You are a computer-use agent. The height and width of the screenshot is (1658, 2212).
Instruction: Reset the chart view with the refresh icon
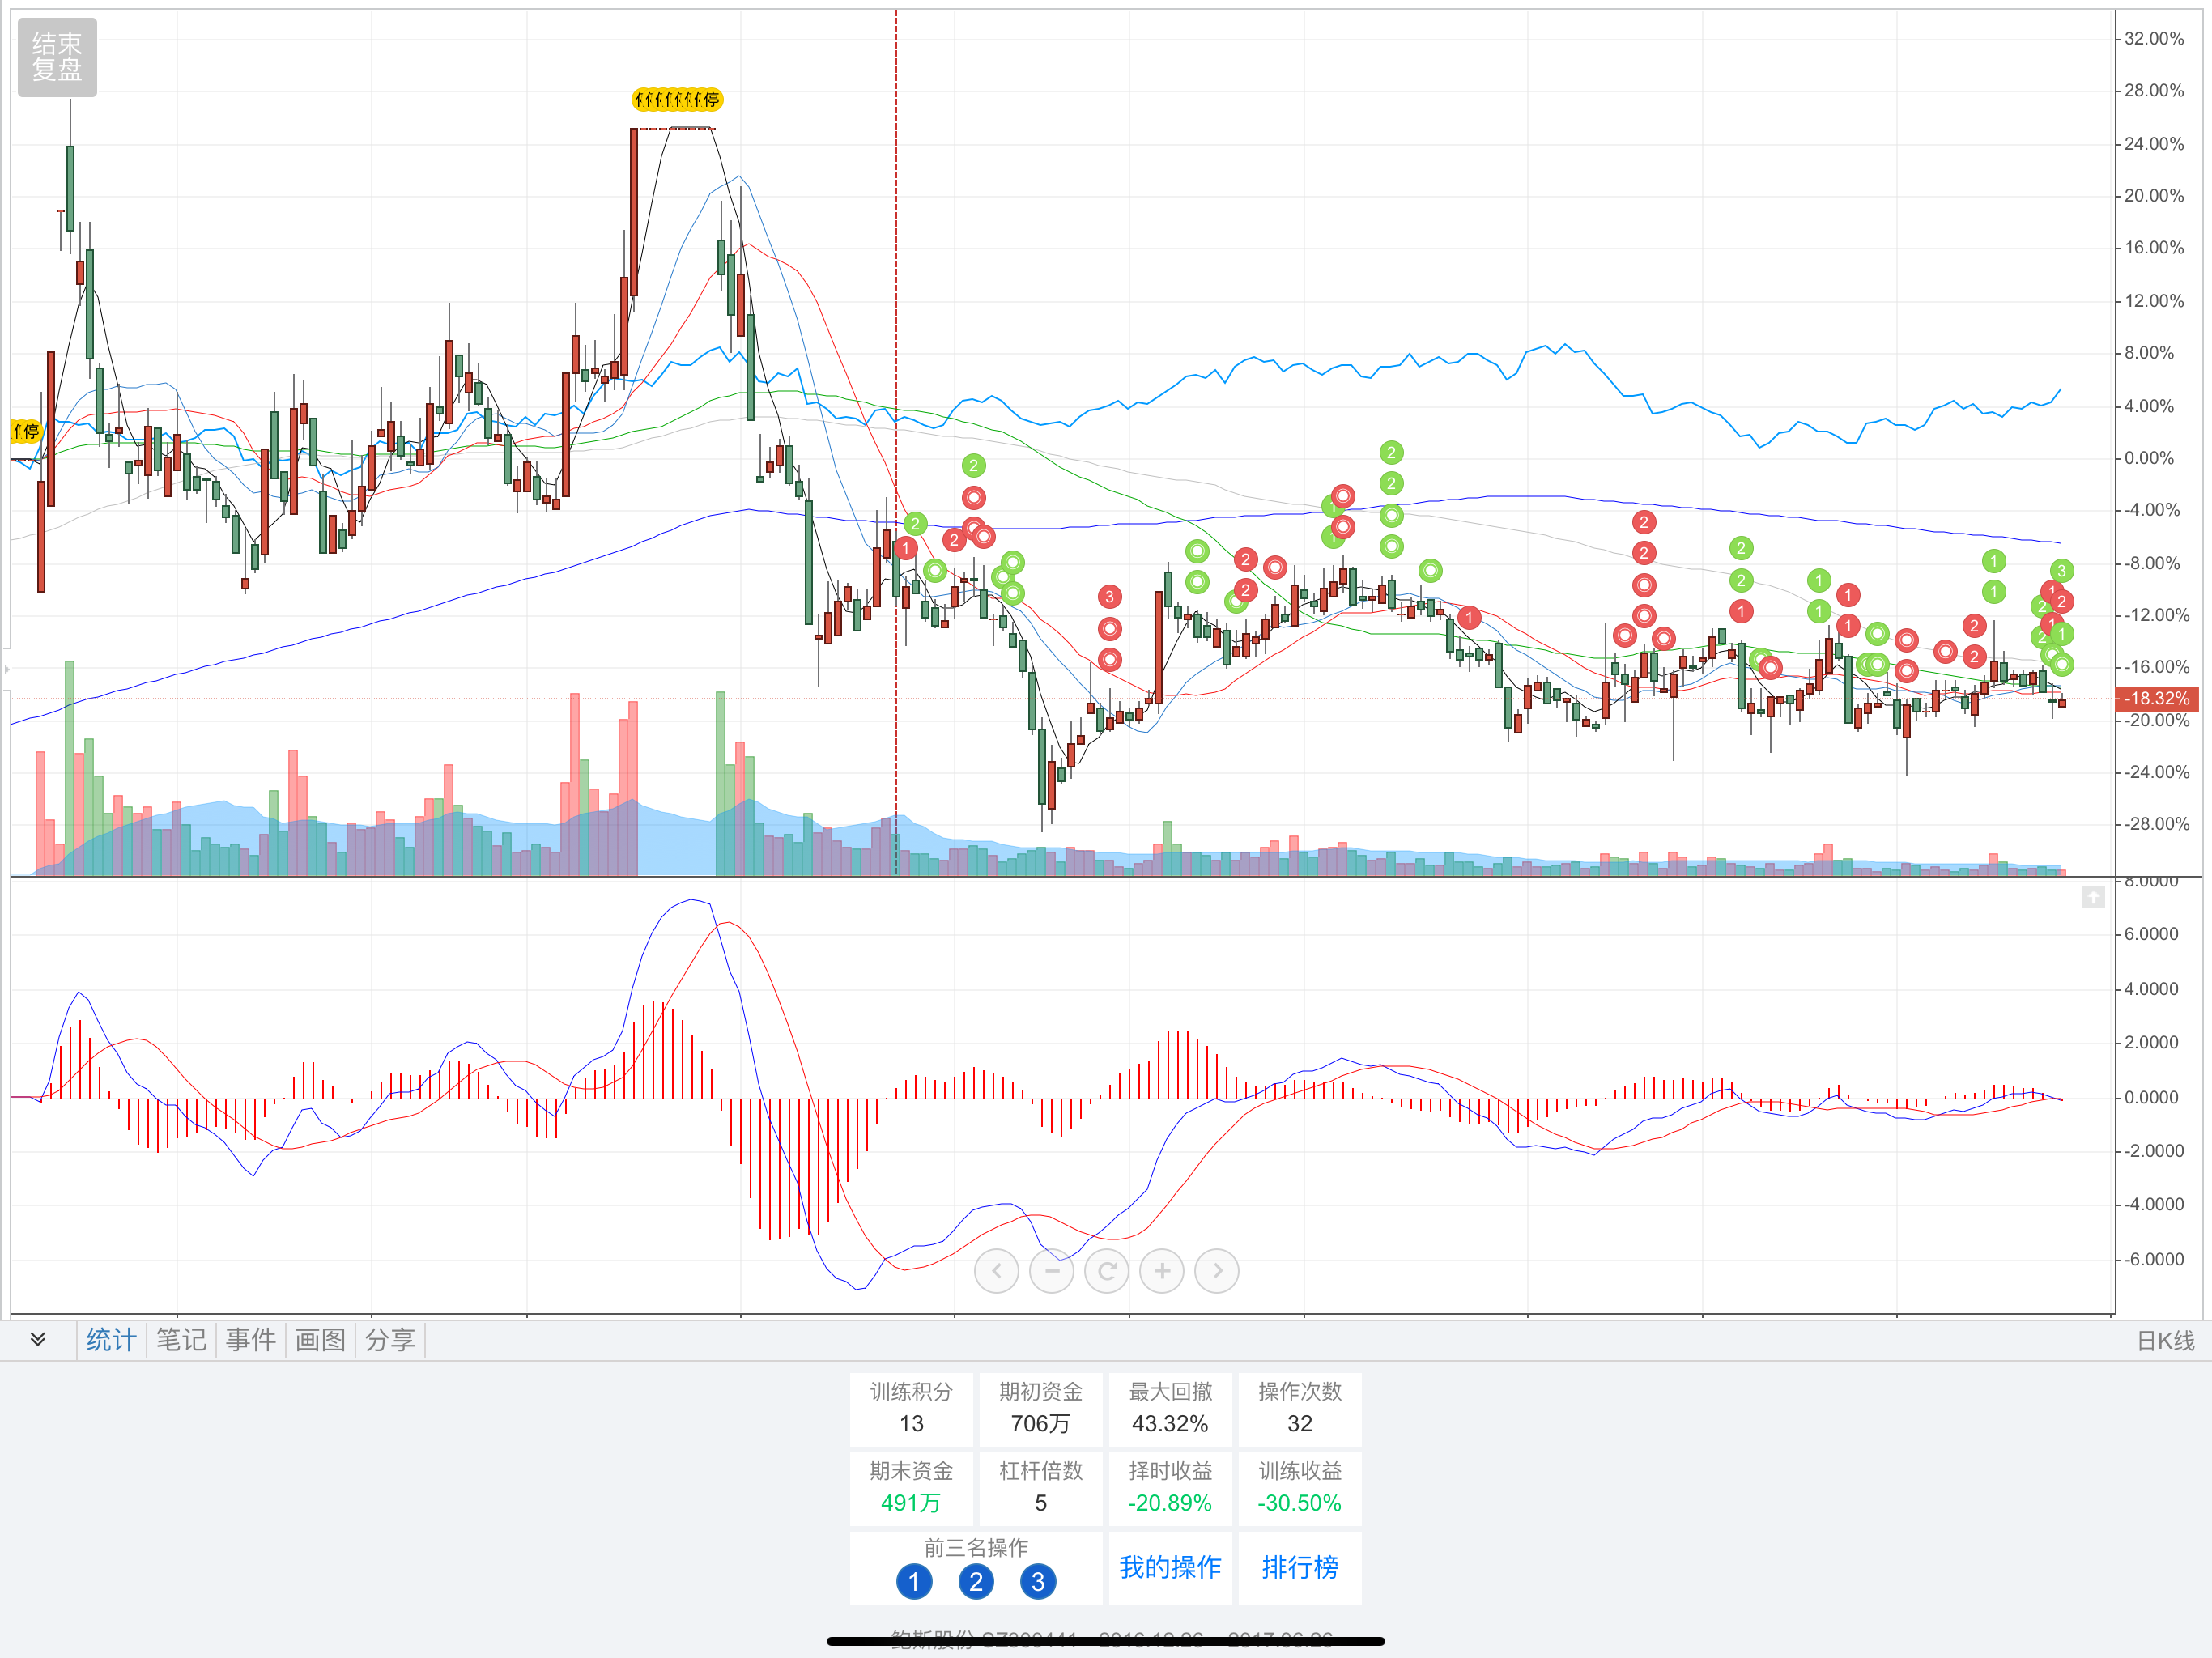pyautogui.click(x=1107, y=1271)
